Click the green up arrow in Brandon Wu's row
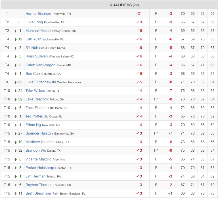The width and height of the screenshot is (218, 198). [16, 151]
